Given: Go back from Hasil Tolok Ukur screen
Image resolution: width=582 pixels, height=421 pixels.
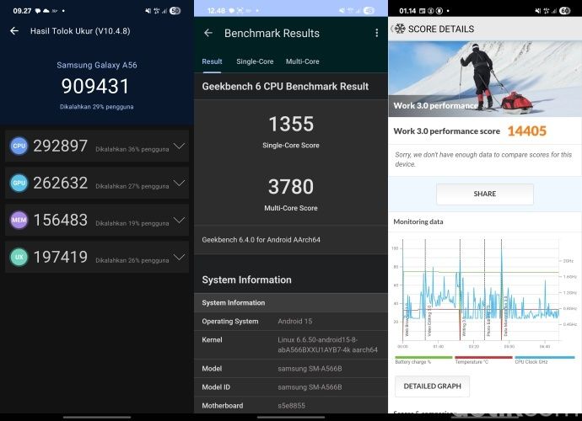Looking at the screenshot, I should (x=14, y=31).
